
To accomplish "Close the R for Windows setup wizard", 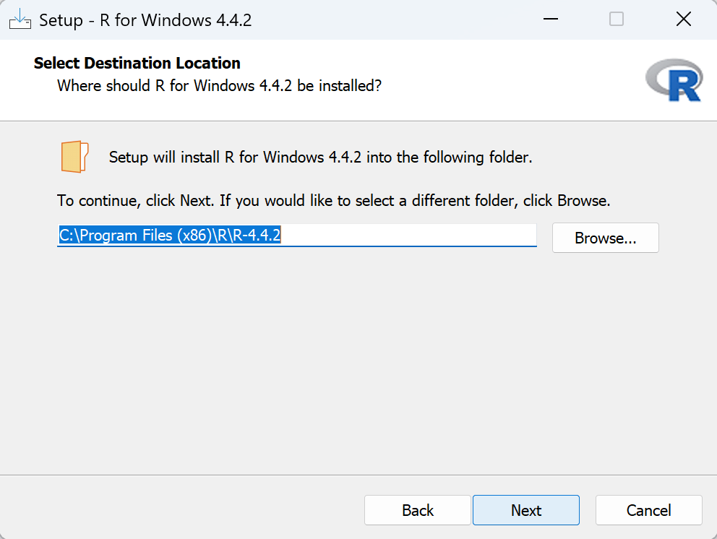I will click(683, 20).
